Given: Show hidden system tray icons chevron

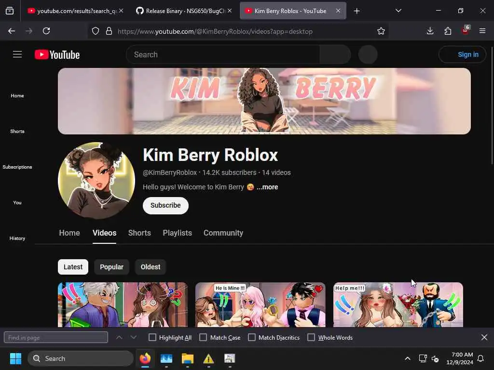Looking at the screenshot, I should pos(407,358).
